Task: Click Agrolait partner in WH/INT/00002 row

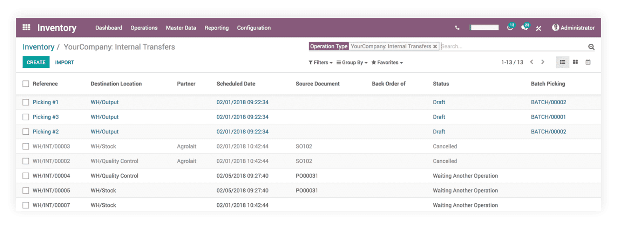Action: pyautogui.click(x=187, y=161)
